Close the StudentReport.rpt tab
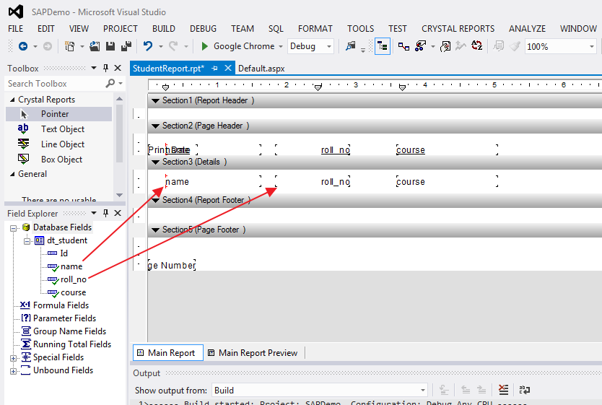The width and height of the screenshot is (602, 405). [228, 68]
